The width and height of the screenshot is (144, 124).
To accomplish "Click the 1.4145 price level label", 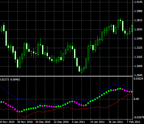I will coord(138,2).
